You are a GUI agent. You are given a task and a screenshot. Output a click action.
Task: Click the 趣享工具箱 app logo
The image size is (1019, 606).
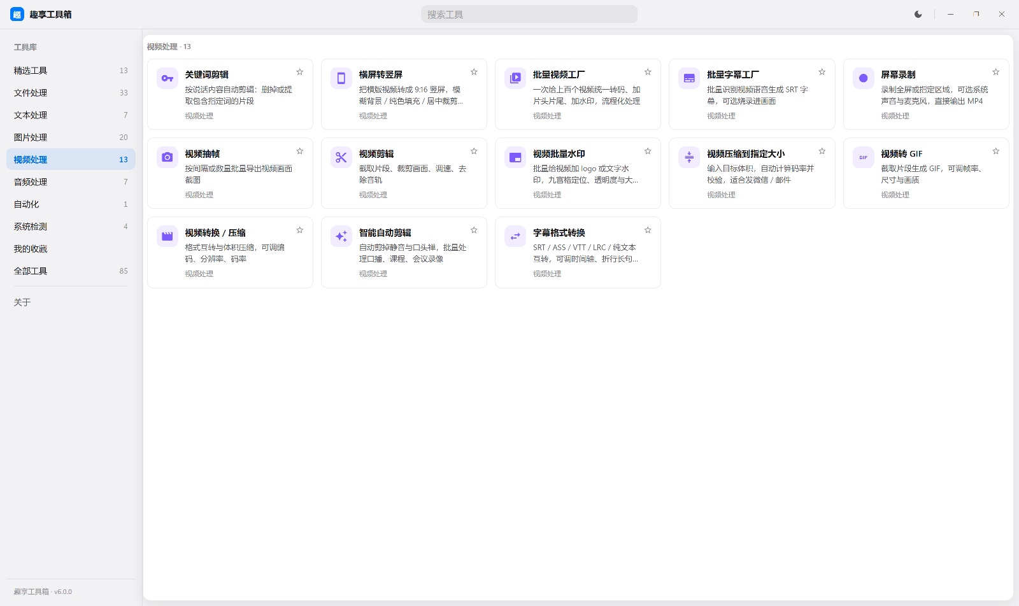coord(17,14)
